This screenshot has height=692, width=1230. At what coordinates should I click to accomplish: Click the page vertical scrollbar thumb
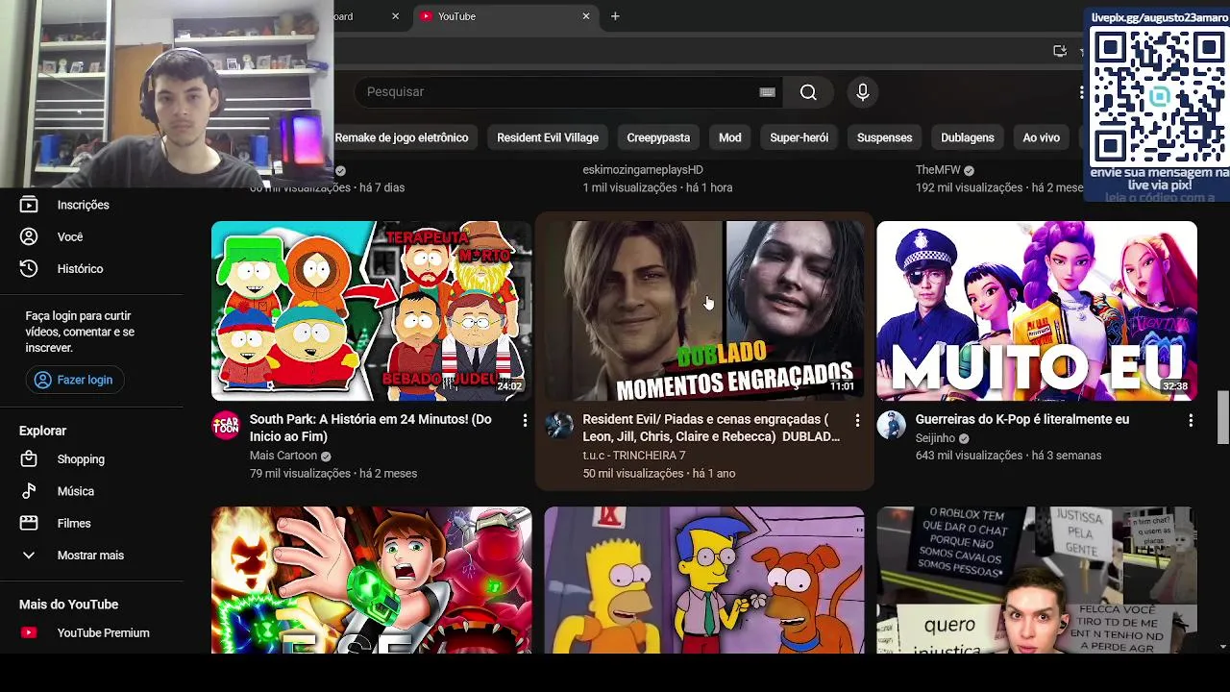1223,418
